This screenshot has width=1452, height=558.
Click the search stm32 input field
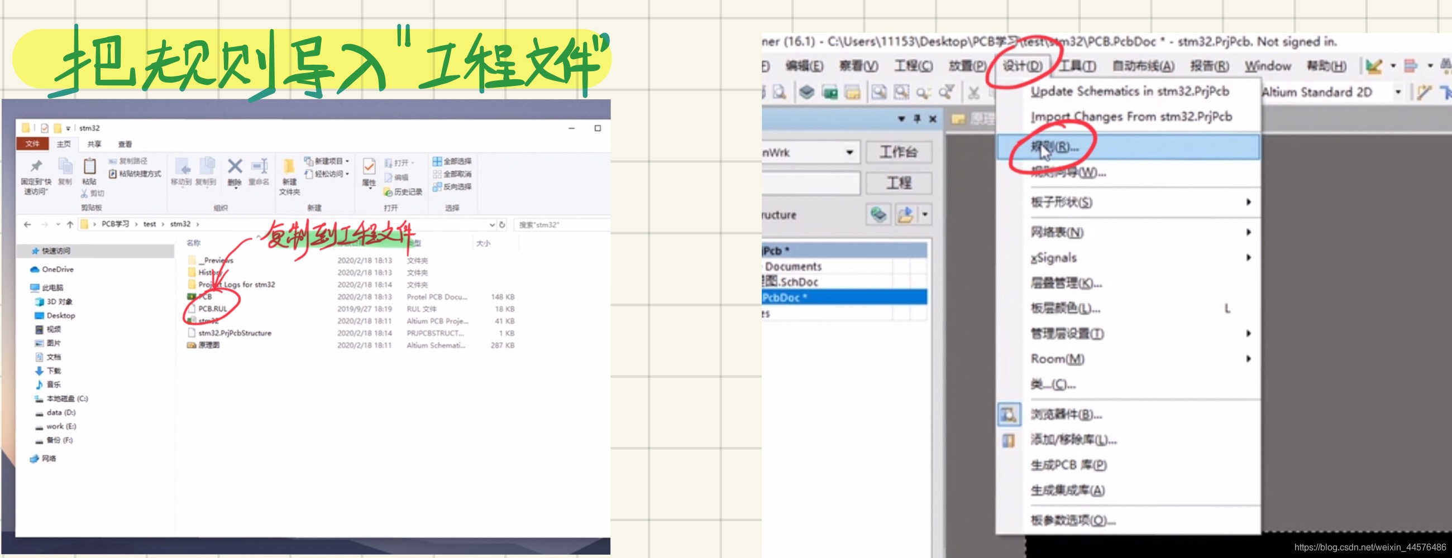(561, 225)
